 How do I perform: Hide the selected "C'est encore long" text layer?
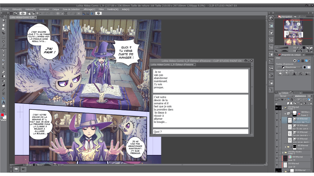click(x=277, y=120)
